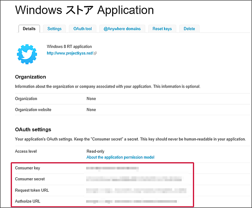
Task: Click the Read-only access level value
Action: [95, 151]
